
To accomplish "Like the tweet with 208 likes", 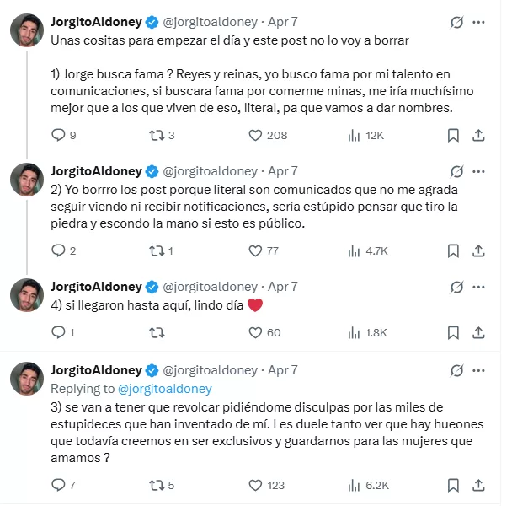I will (256, 135).
